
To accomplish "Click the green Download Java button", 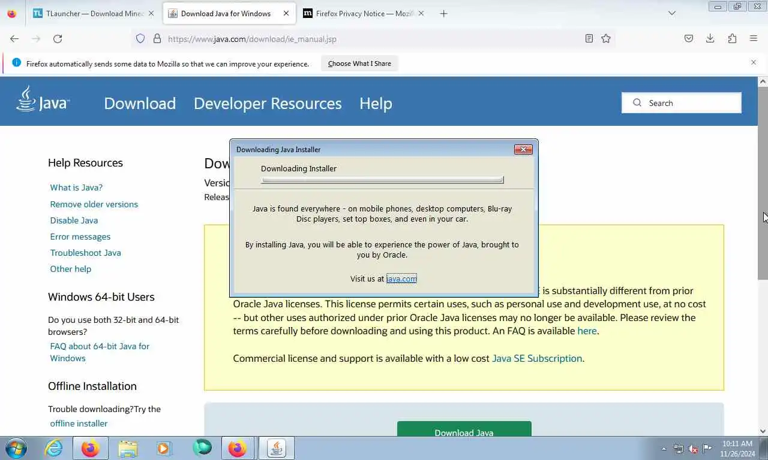I will (x=464, y=429).
